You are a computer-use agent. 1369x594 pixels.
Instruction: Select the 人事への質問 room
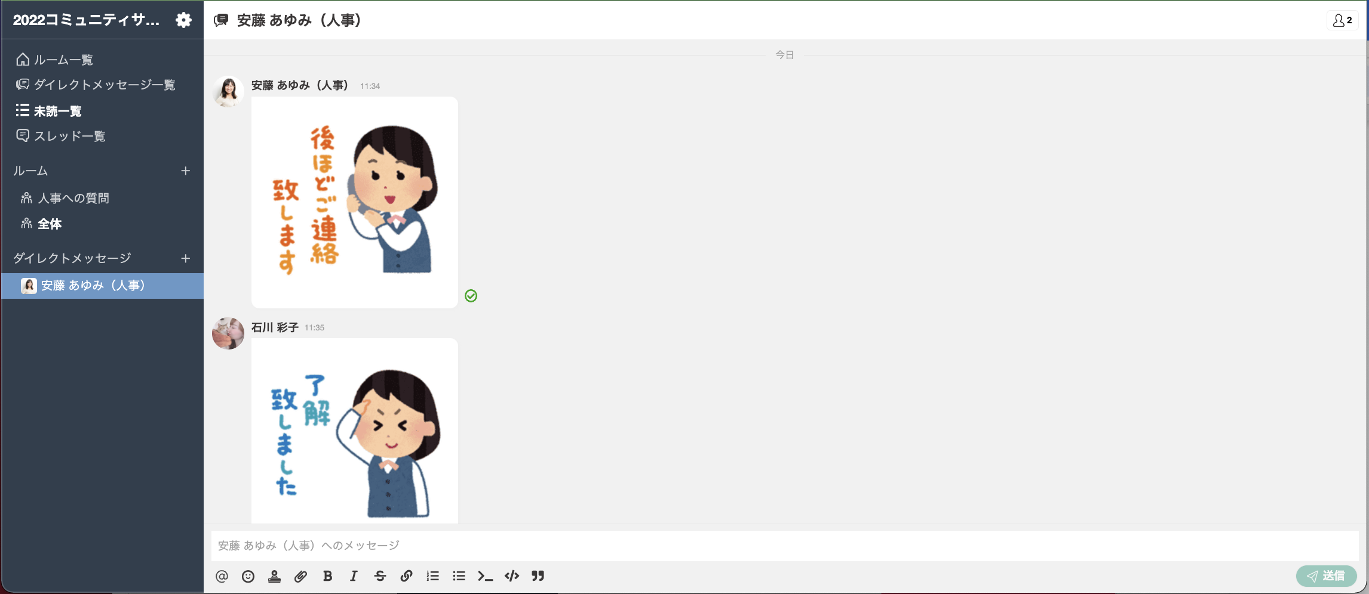[65, 198]
